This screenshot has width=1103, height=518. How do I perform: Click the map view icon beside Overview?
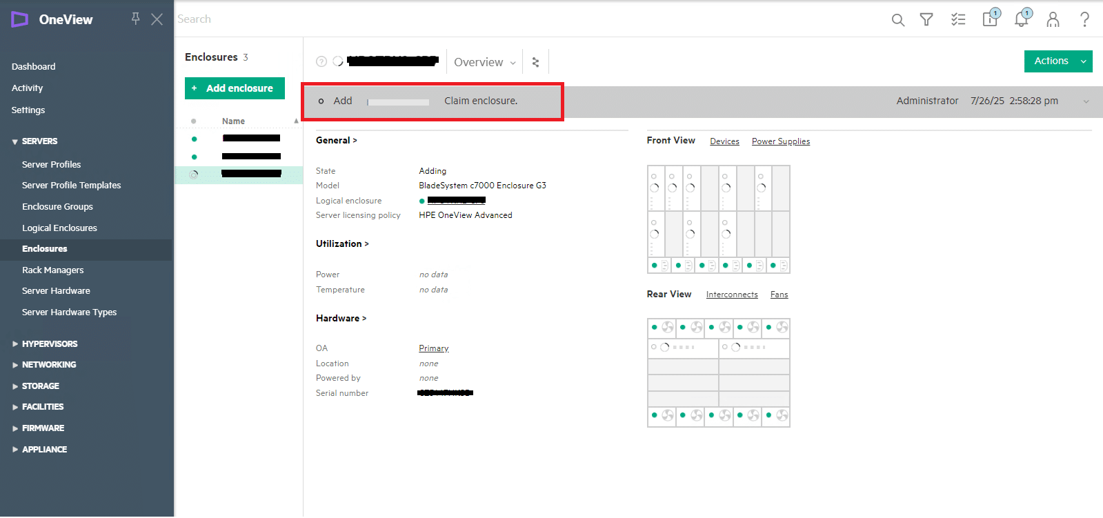535,62
